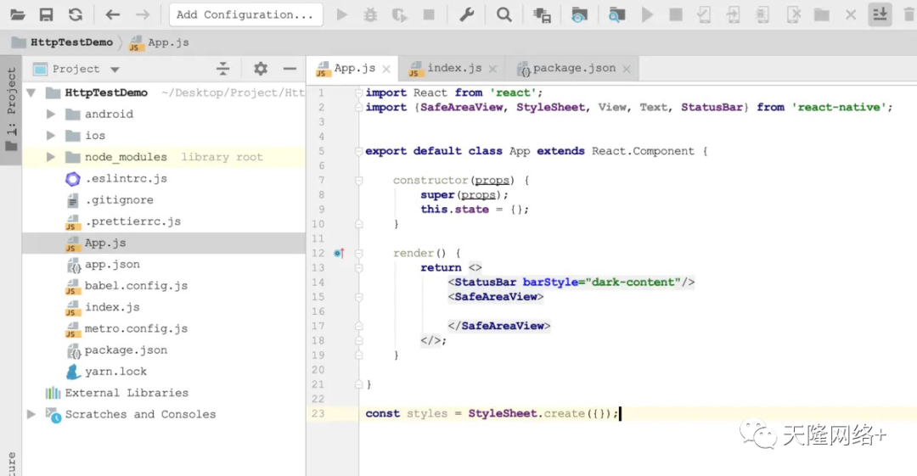
Task: Select .prettierrc.js in the project tree
Action: click(132, 221)
